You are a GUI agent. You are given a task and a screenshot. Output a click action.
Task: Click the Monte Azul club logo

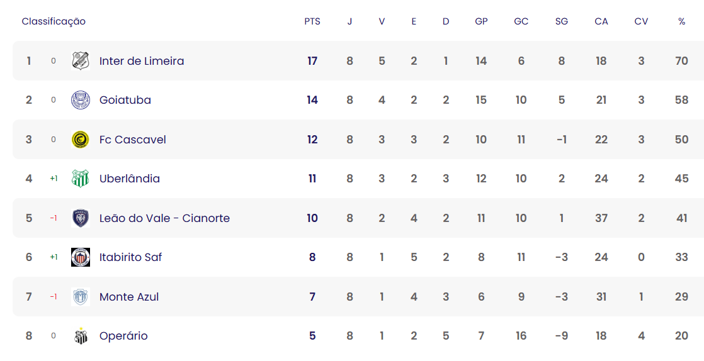pos(81,296)
